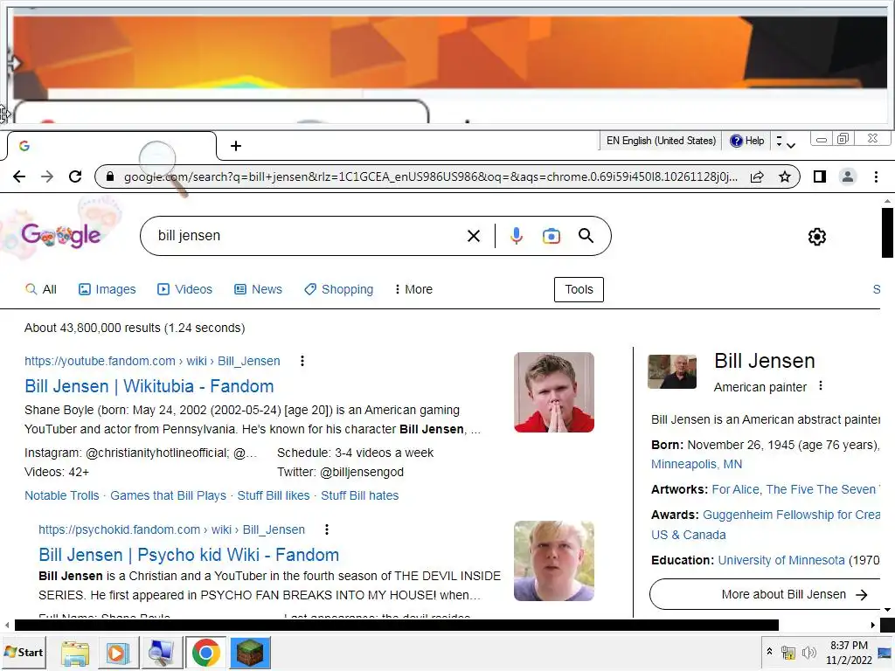Viewport: 895px width, 671px height.
Task: Open Chrome three-dot menu
Action: point(876,176)
